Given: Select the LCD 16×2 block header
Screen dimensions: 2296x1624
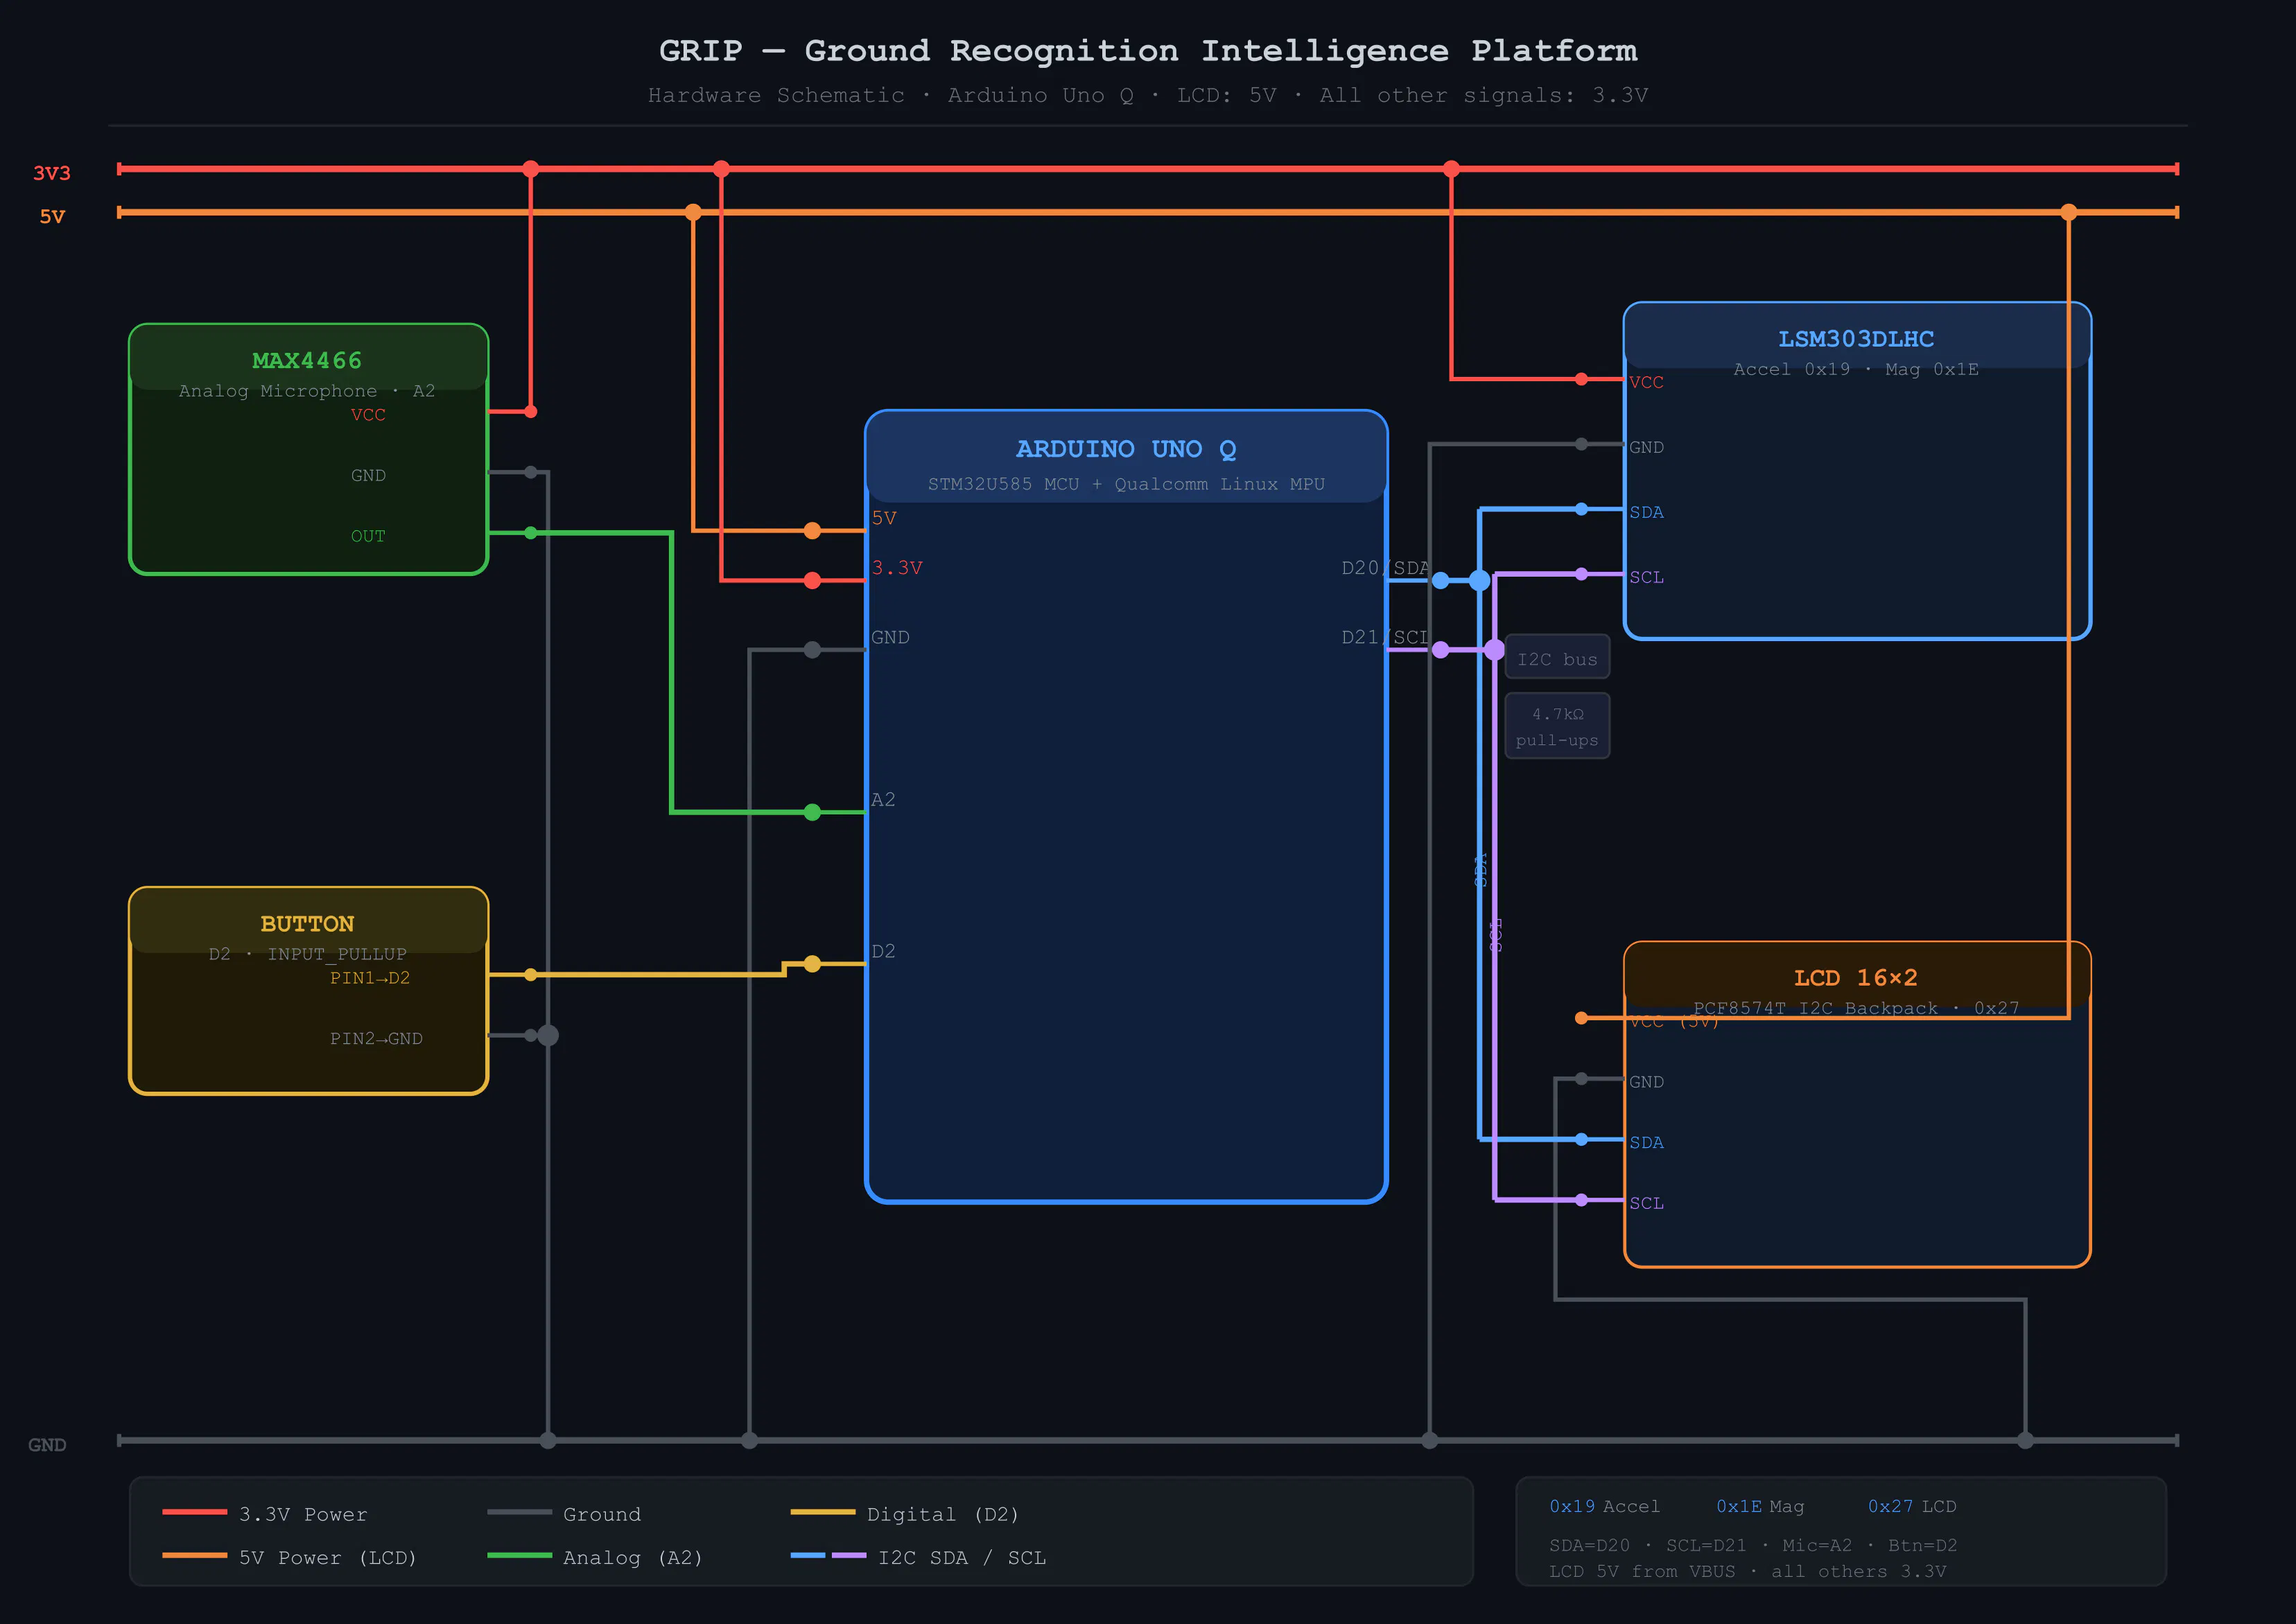Looking at the screenshot, I should pyautogui.click(x=1856, y=977).
